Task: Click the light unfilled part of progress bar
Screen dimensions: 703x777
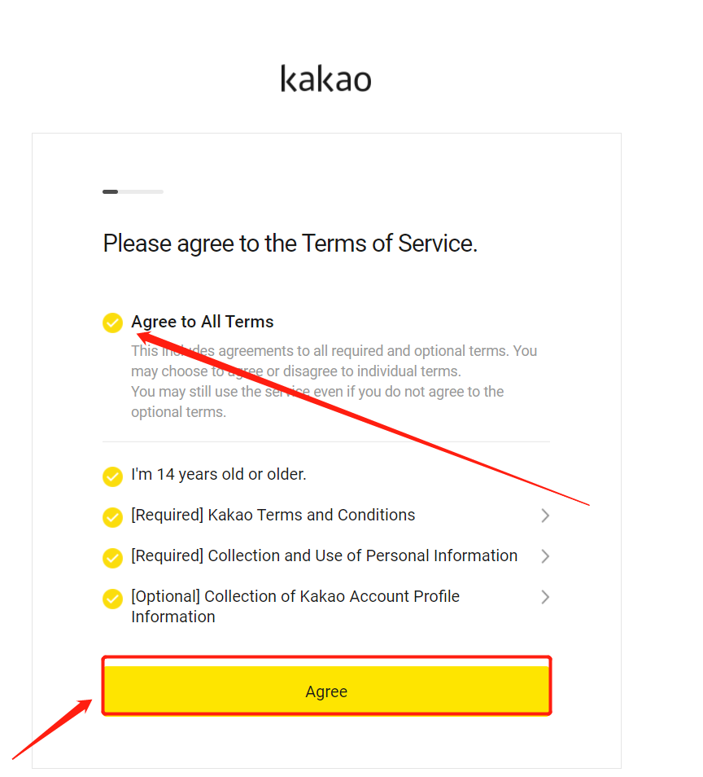Action: pos(141,191)
